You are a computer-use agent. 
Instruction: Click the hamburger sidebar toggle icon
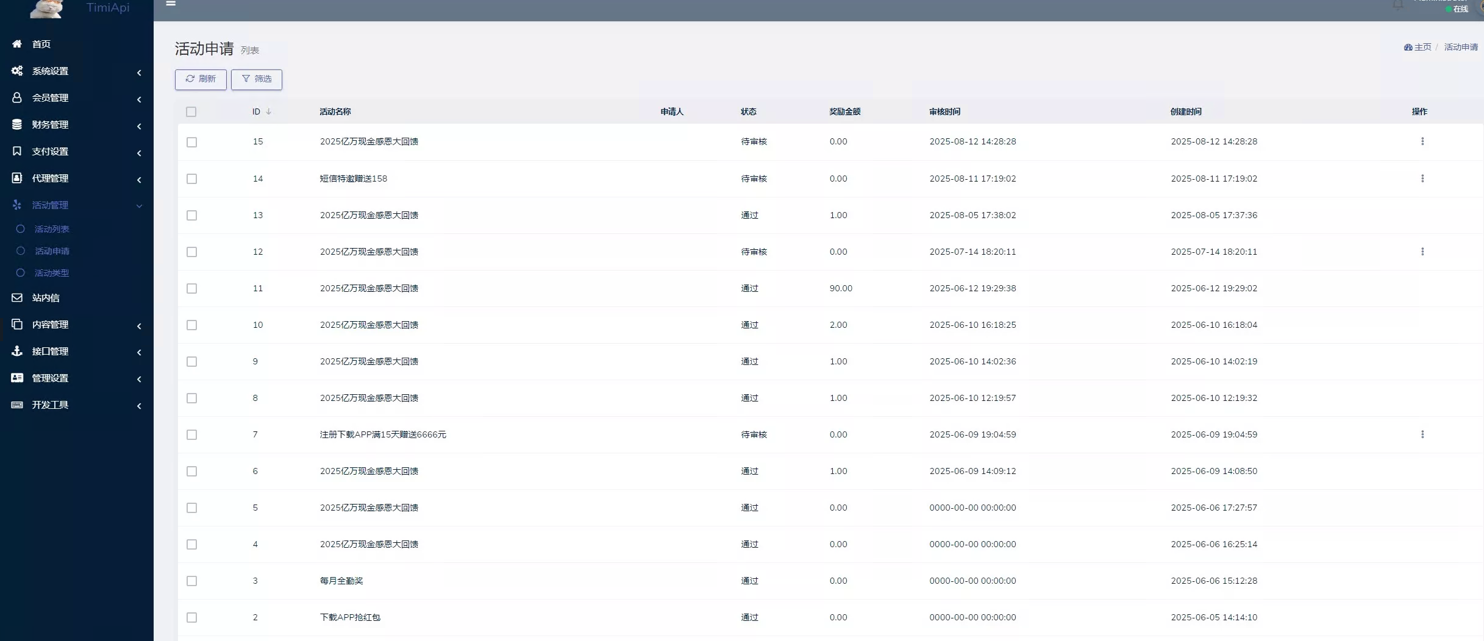(171, 4)
